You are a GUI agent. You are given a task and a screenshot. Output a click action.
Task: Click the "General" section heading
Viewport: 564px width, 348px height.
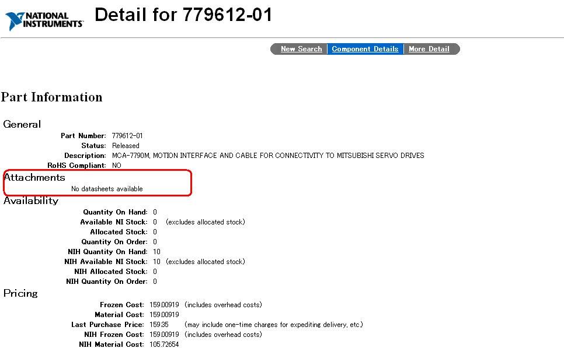pyautogui.click(x=22, y=124)
